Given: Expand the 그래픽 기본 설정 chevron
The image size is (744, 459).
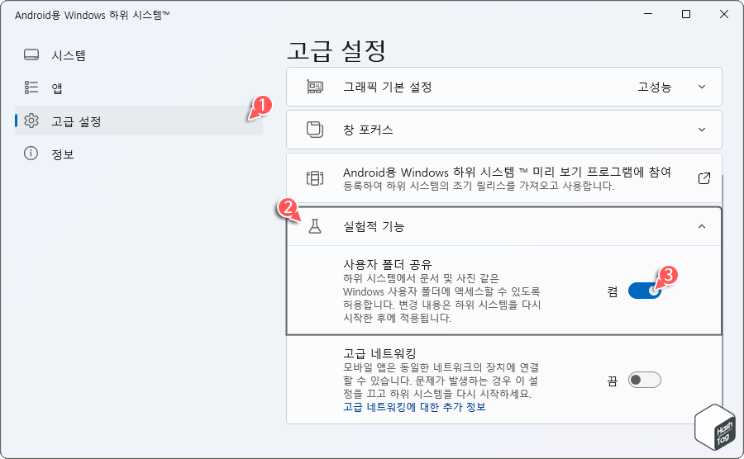Looking at the screenshot, I should [702, 87].
